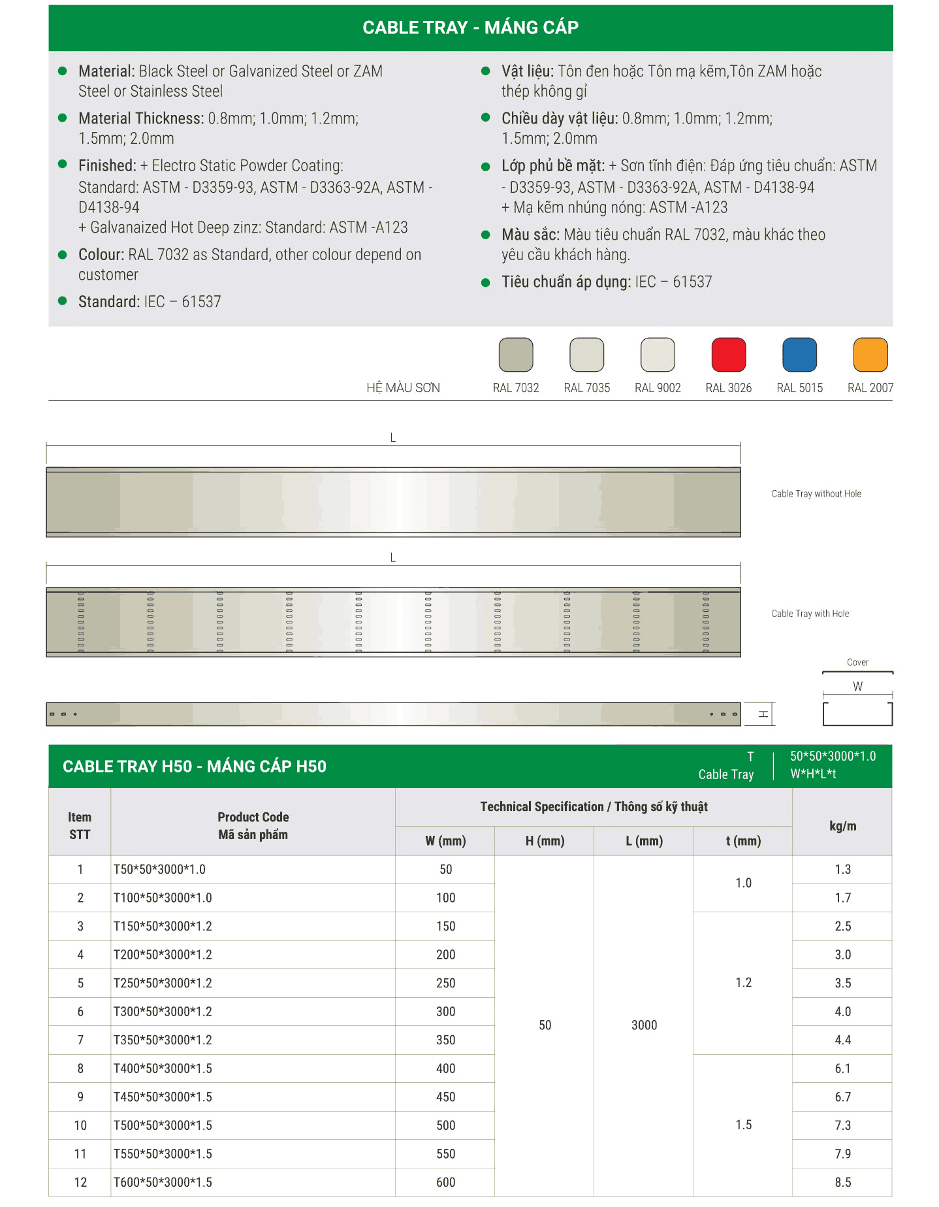The height and width of the screenshot is (1207, 939).
Task: Click the '50*50*3000*1.0' code example in header
Action: point(833,756)
